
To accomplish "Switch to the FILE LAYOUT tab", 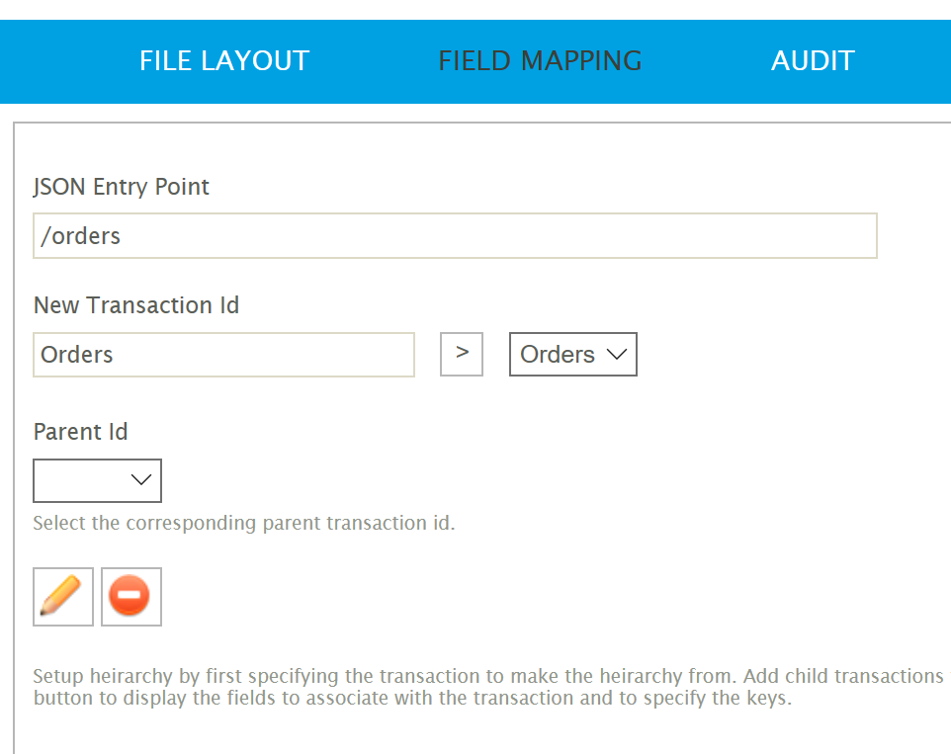I will tap(224, 61).
